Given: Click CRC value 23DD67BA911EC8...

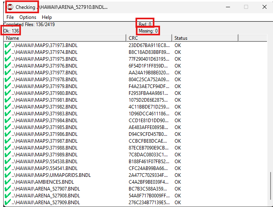Looking at the screenshot, I should (x=149, y=45).
